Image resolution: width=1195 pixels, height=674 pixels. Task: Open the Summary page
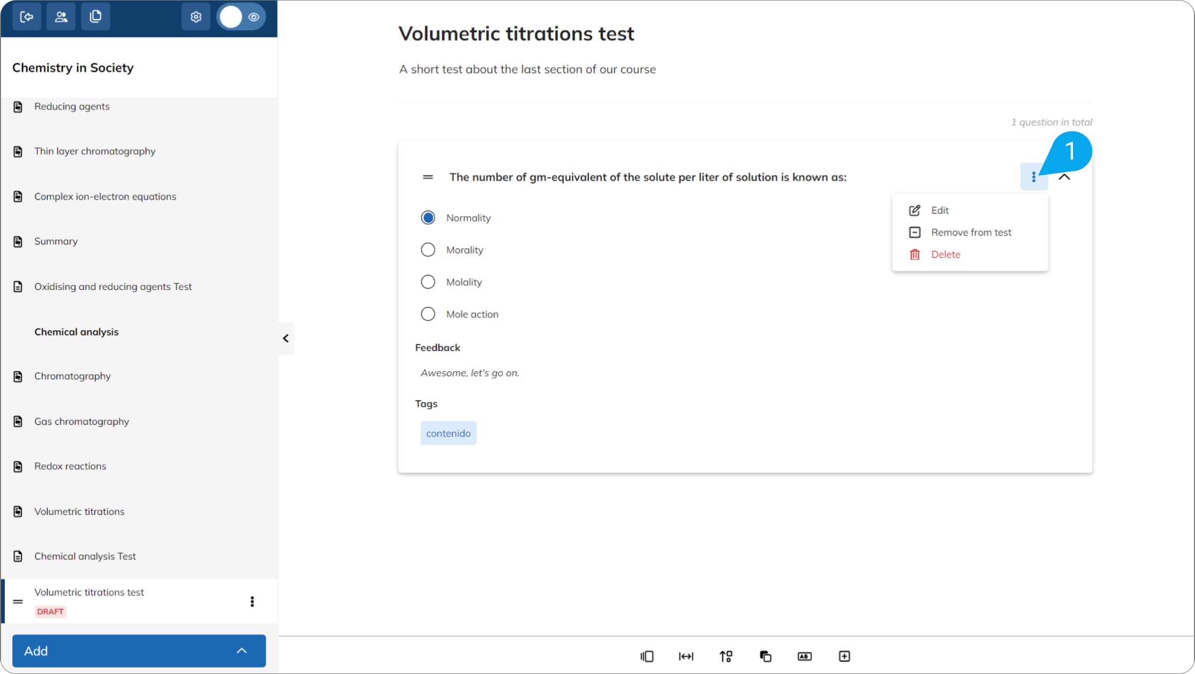click(x=56, y=242)
